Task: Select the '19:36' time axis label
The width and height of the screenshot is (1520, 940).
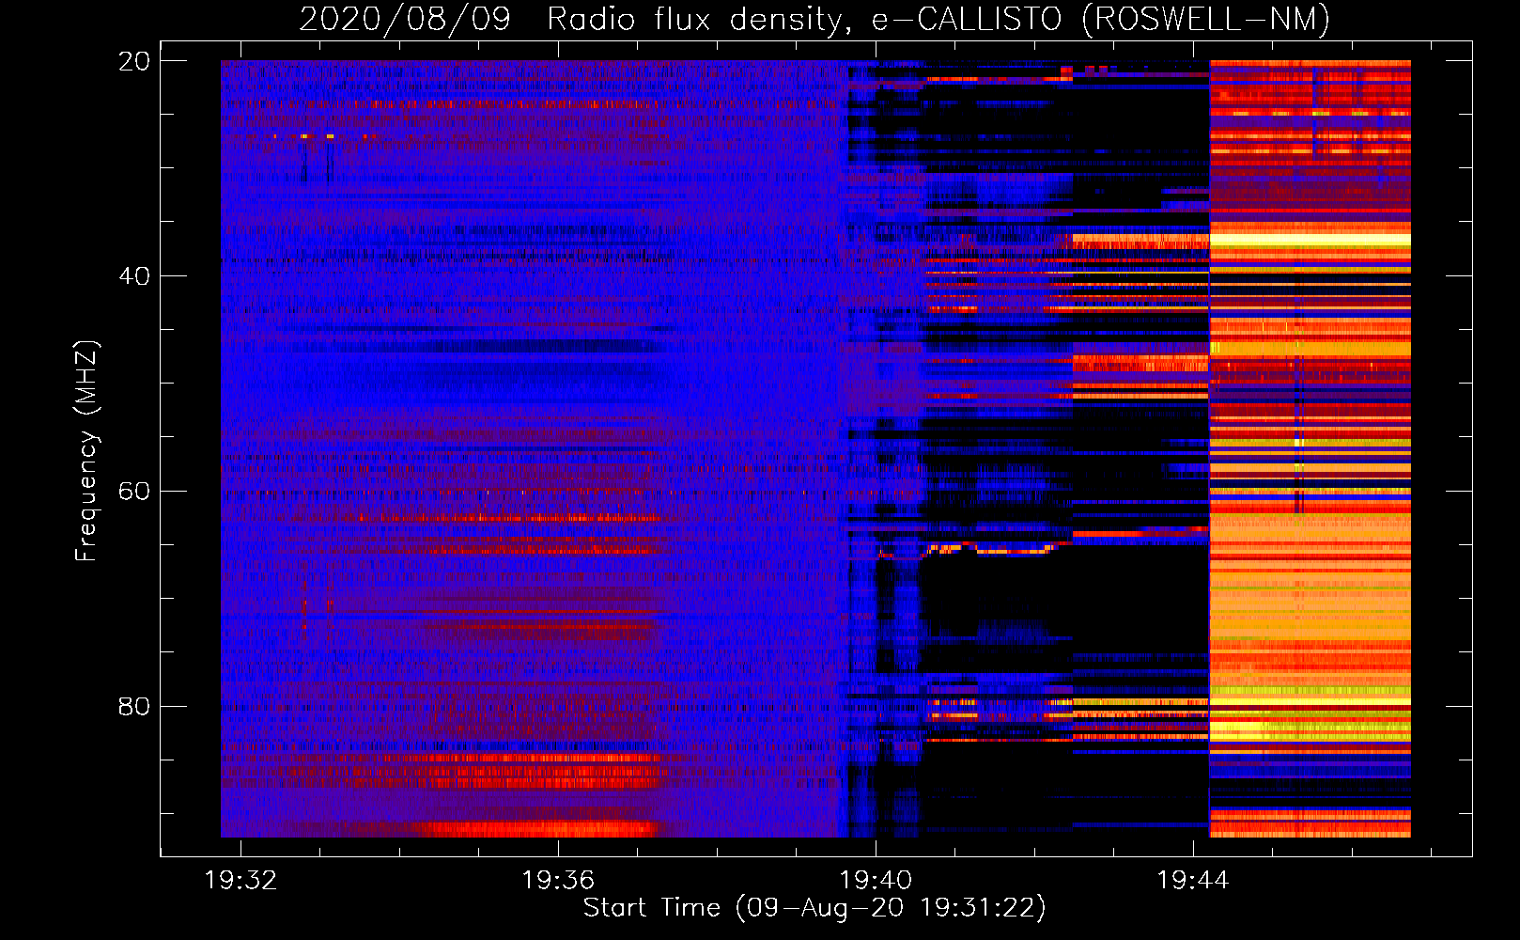Action: [x=559, y=881]
